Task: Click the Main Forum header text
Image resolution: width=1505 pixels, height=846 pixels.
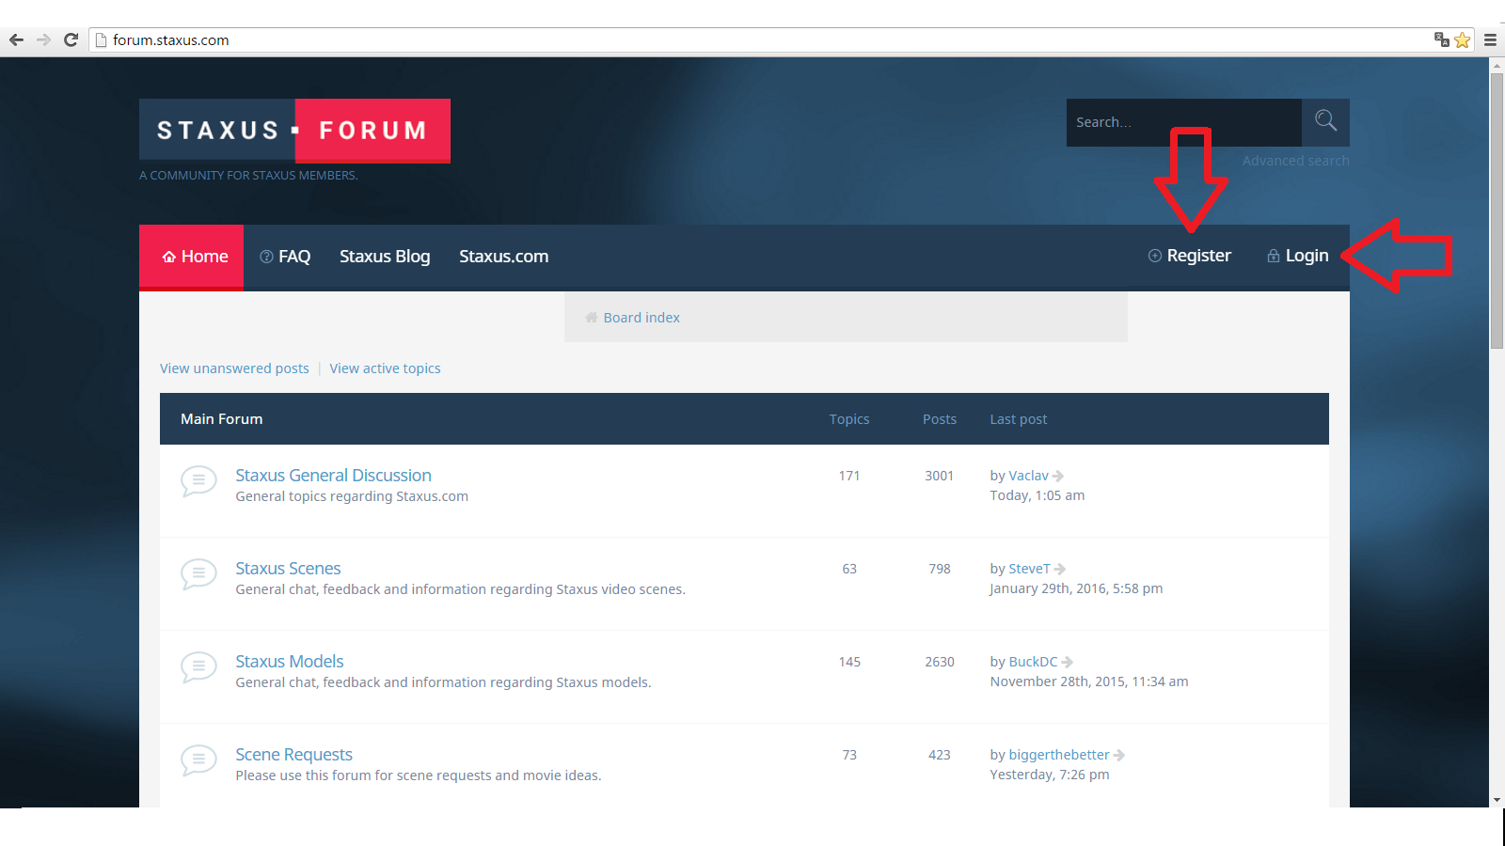Action: click(x=222, y=419)
